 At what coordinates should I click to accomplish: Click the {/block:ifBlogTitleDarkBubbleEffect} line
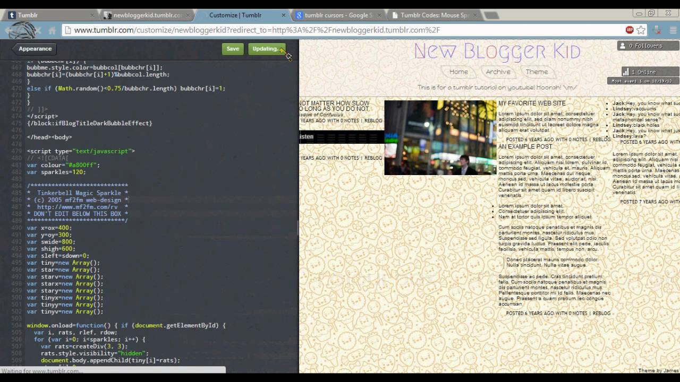89,123
